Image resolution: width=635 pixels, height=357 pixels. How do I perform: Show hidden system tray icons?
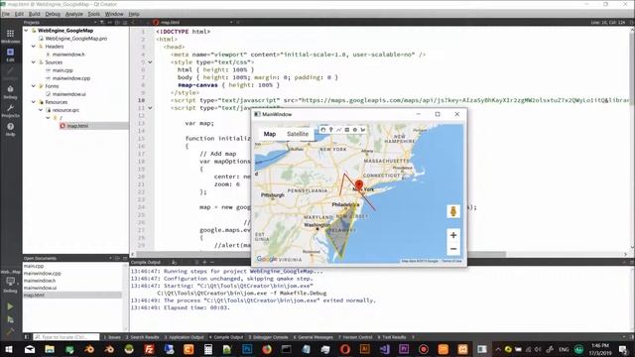pyautogui.click(x=498, y=349)
